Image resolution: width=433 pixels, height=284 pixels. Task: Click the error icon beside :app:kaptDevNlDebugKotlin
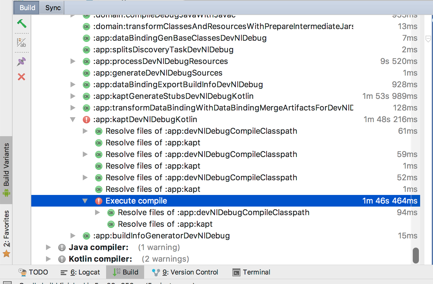point(86,120)
